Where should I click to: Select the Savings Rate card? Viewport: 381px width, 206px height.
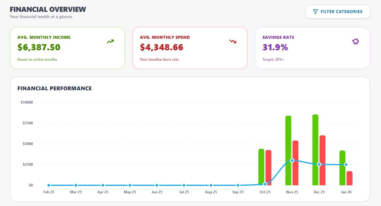[312, 47]
